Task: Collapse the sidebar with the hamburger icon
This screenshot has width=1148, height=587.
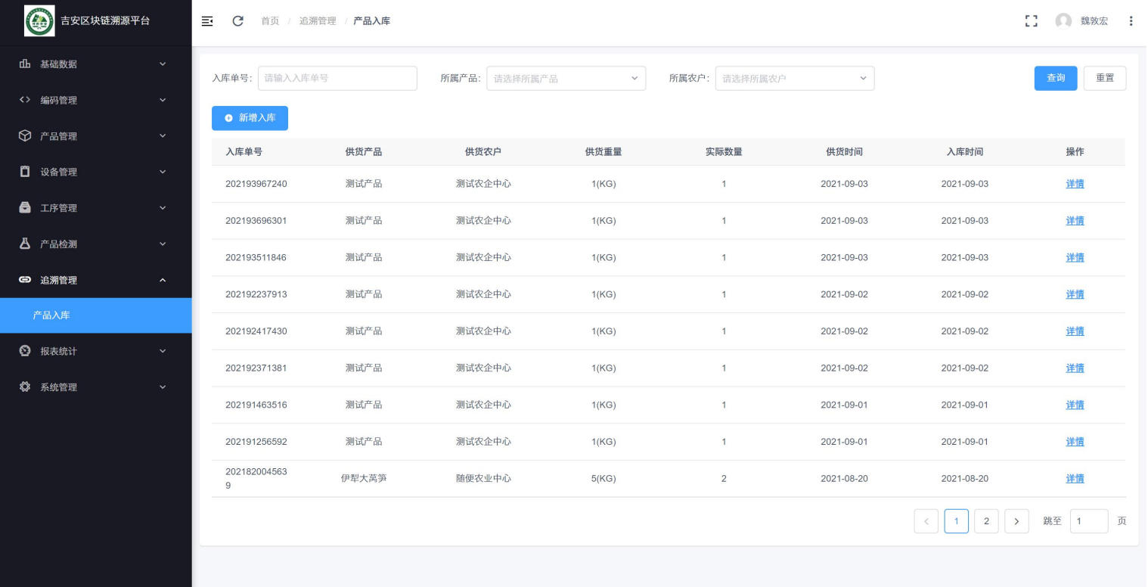Action: (x=207, y=21)
